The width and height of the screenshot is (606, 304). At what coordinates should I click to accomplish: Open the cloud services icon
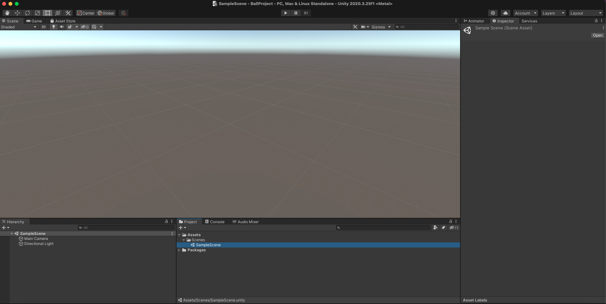pos(506,13)
